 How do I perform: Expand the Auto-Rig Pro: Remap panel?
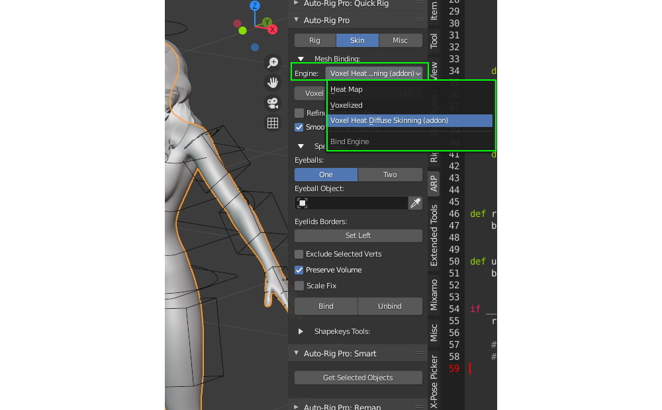tap(297, 407)
